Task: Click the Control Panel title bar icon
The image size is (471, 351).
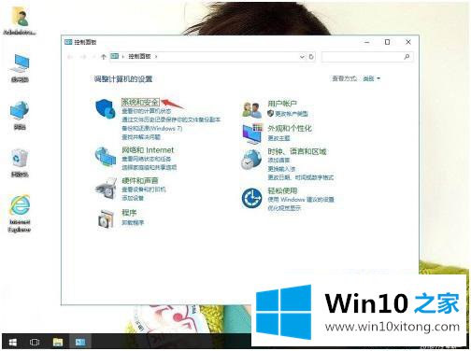Action: (68, 42)
